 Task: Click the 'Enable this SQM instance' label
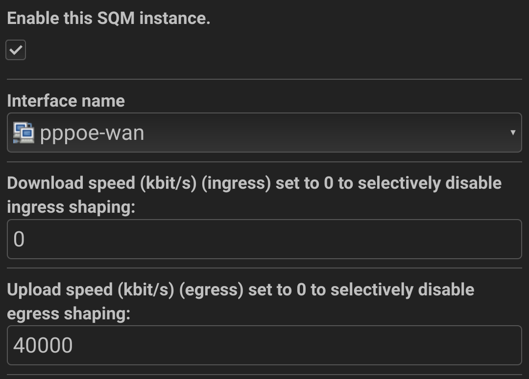point(108,18)
